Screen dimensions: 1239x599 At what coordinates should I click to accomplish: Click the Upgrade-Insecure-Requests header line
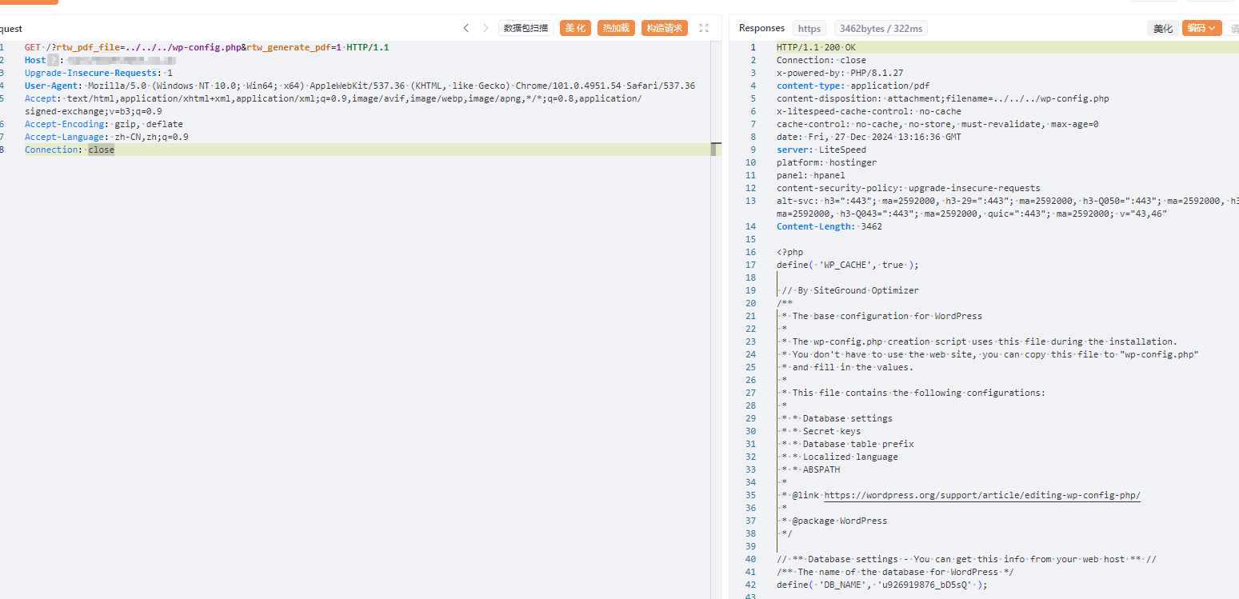[x=98, y=73]
